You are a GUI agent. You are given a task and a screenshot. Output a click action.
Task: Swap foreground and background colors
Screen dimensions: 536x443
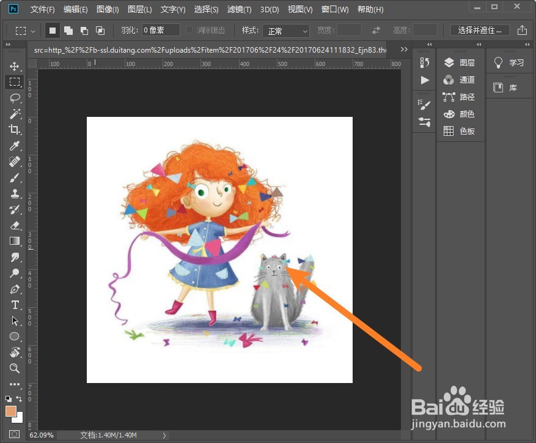(x=19, y=399)
